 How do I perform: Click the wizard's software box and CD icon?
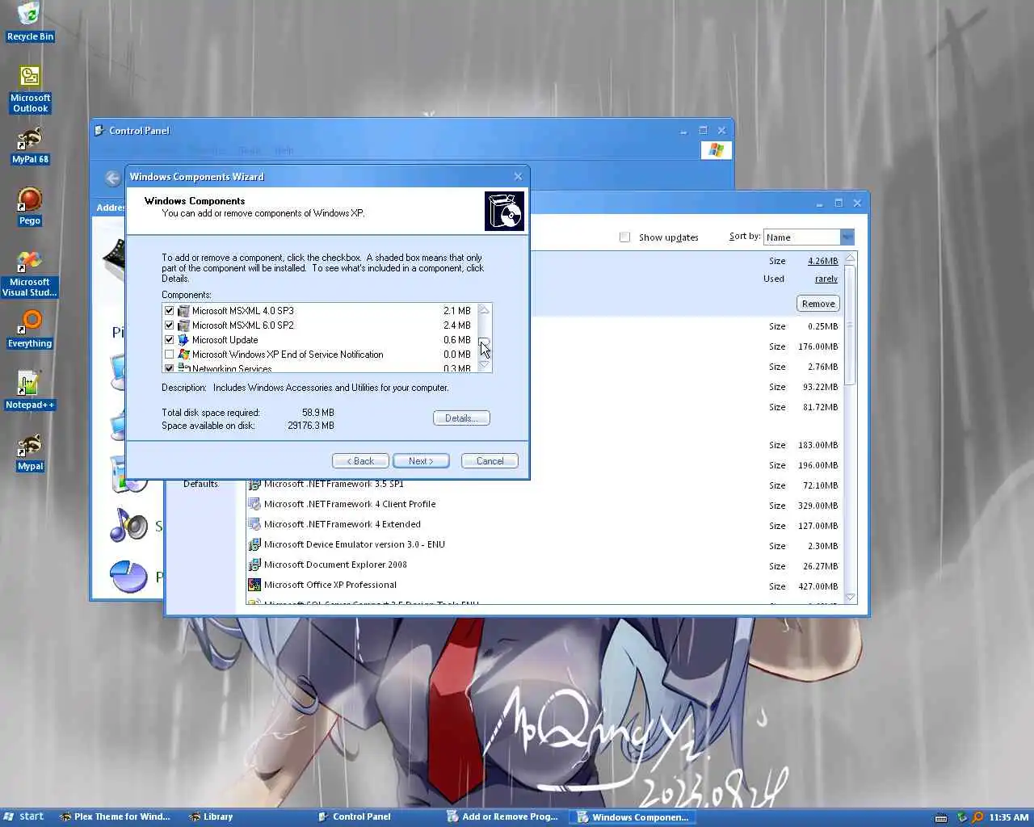coord(505,211)
